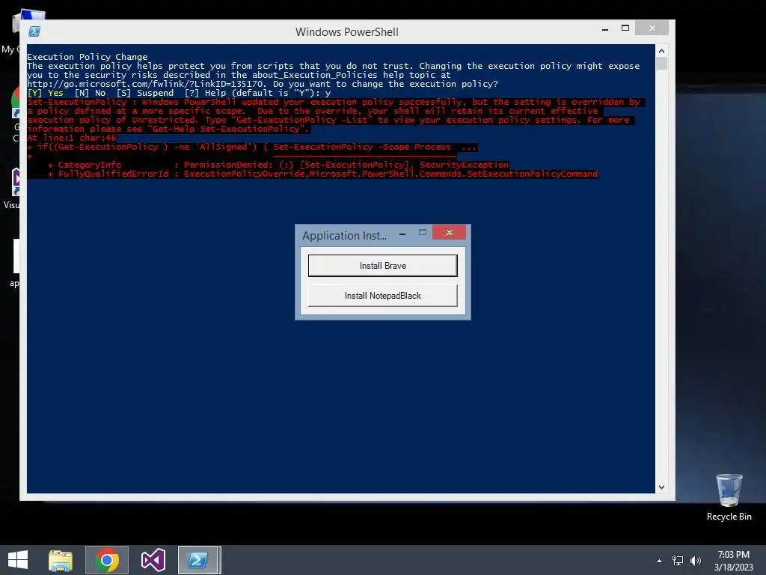The height and width of the screenshot is (575, 766).
Task: Click the Install NotepadBlack button
Action: click(382, 295)
